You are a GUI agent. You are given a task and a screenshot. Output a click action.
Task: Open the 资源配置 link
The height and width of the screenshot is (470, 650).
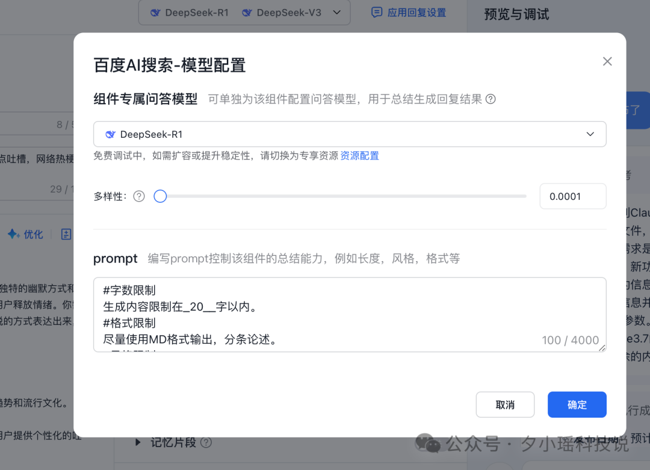pos(359,156)
